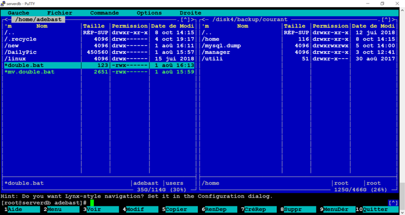Sort right panel by Permission column
The image size is (405, 215).
point(331,26)
